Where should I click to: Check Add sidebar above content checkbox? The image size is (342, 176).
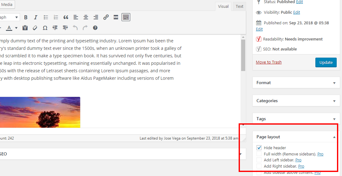(259, 173)
